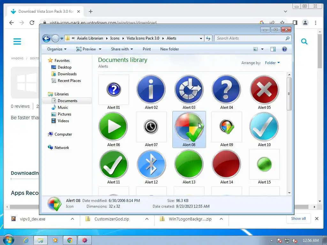Toggle Chrome side panel button
This screenshot has height=245, width=327.
pyautogui.click(x=295, y=23)
